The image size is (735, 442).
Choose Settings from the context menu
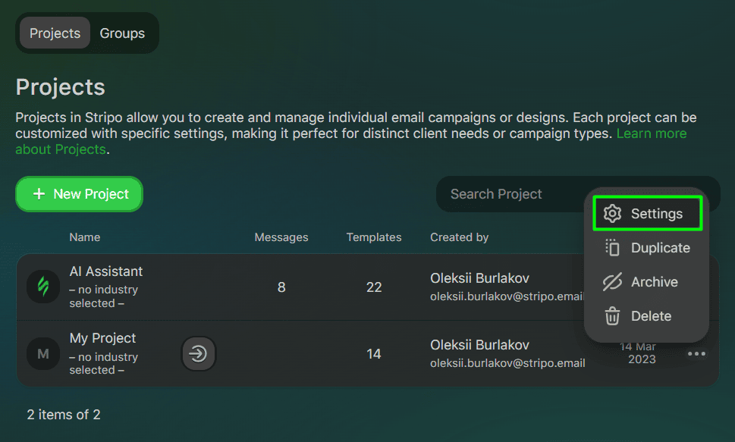tap(647, 214)
